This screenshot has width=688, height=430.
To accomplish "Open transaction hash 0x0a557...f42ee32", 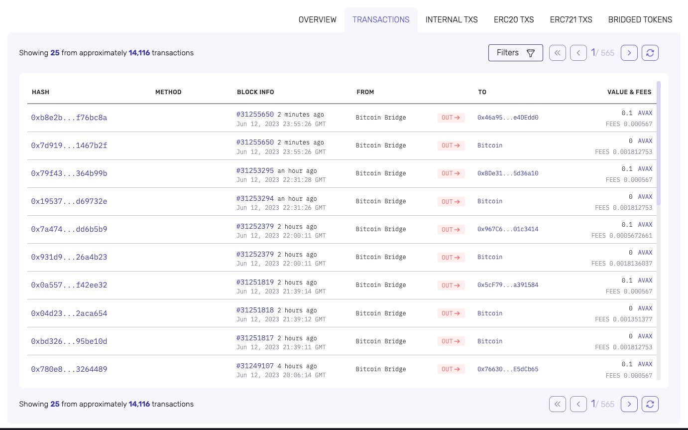I will point(69,285).
